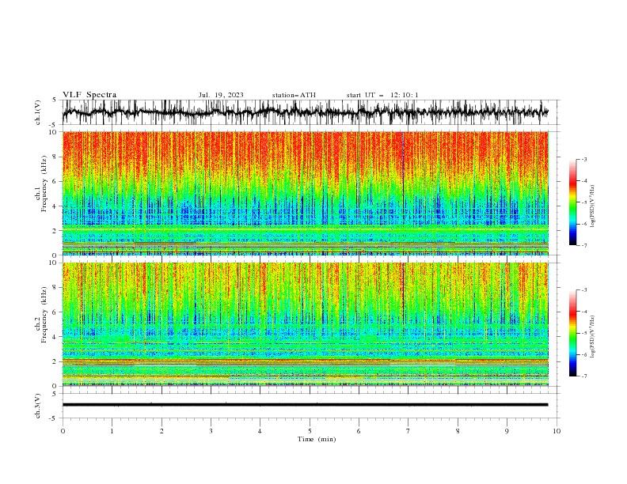Click the "-3" value atop ch.1 colorbar

[x=584, y=159]
